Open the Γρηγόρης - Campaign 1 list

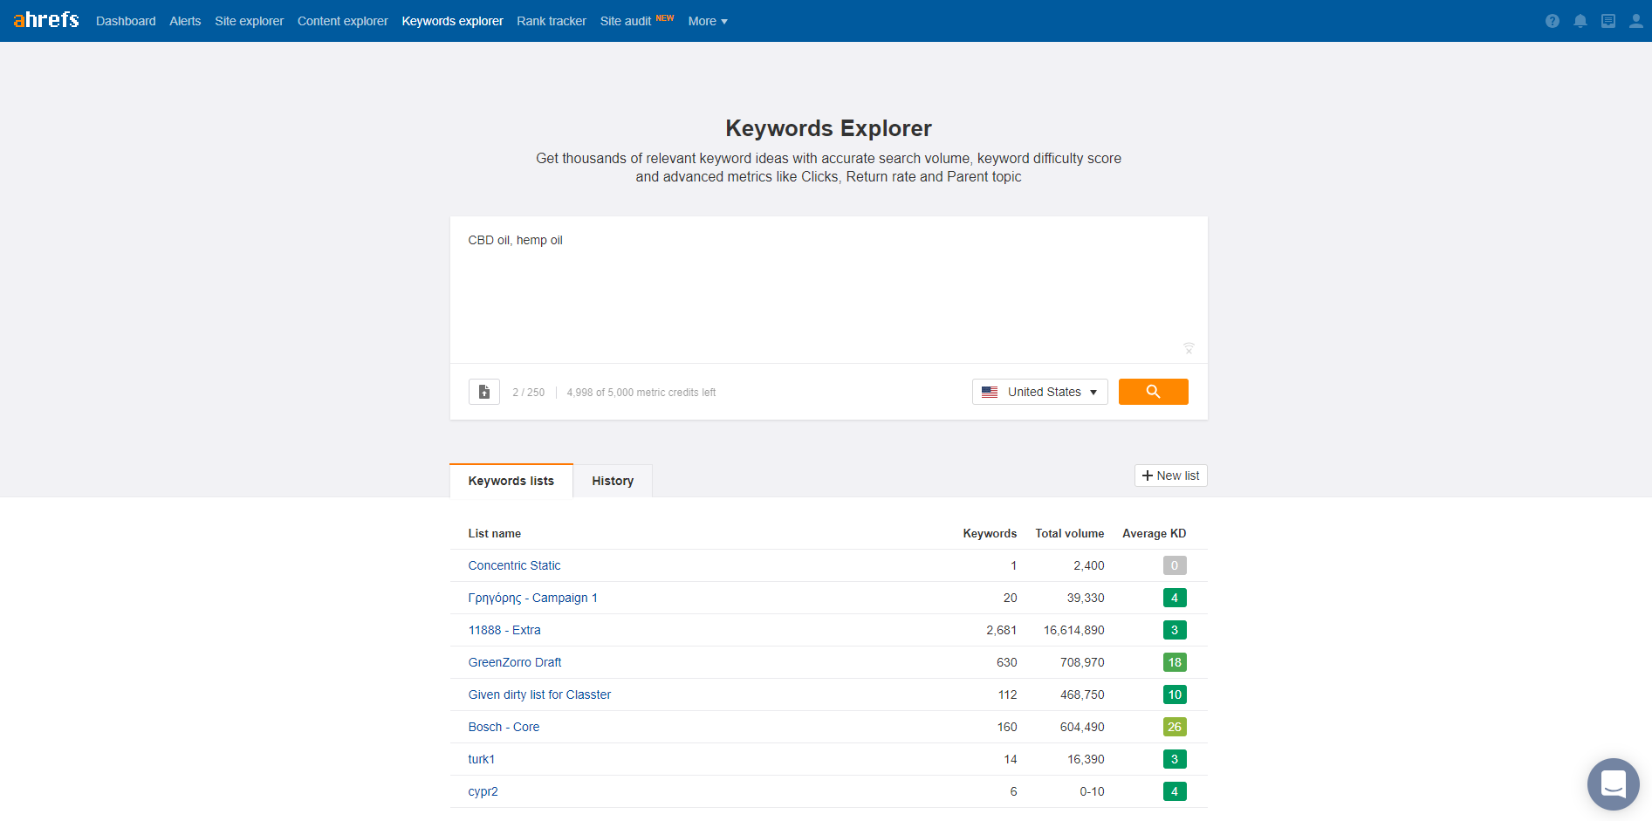(532, 598)
